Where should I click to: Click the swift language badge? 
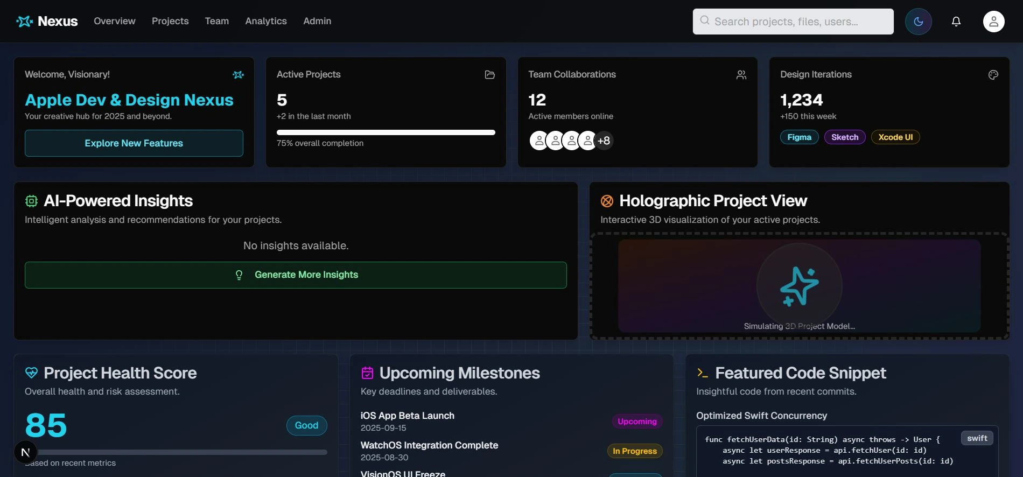click(977, 438)
